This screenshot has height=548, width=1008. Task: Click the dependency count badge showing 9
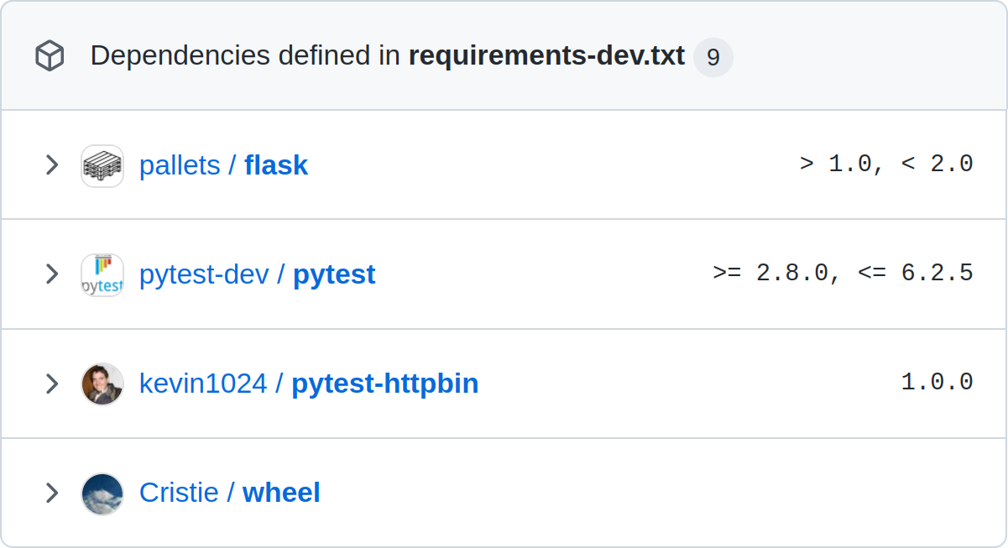coord(713,57)
